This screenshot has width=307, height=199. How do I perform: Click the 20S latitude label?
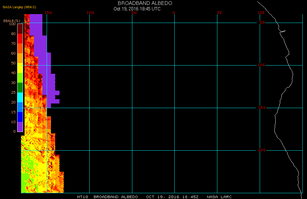point(262,150)
